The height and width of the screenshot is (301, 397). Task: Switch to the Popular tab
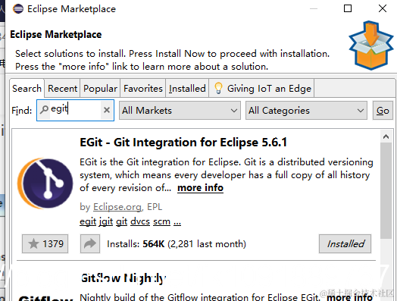point(100,89)
